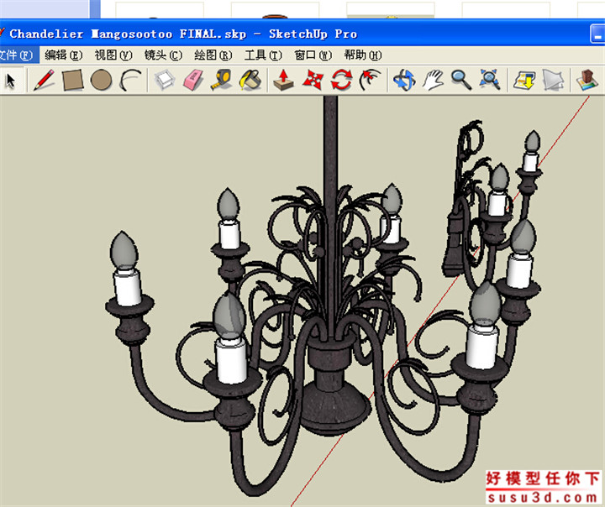The height and width of the screenshot is (507, 605).
Task: Open the 文件(F) menu
Action: pyautogui.click(x=17, y=55)
